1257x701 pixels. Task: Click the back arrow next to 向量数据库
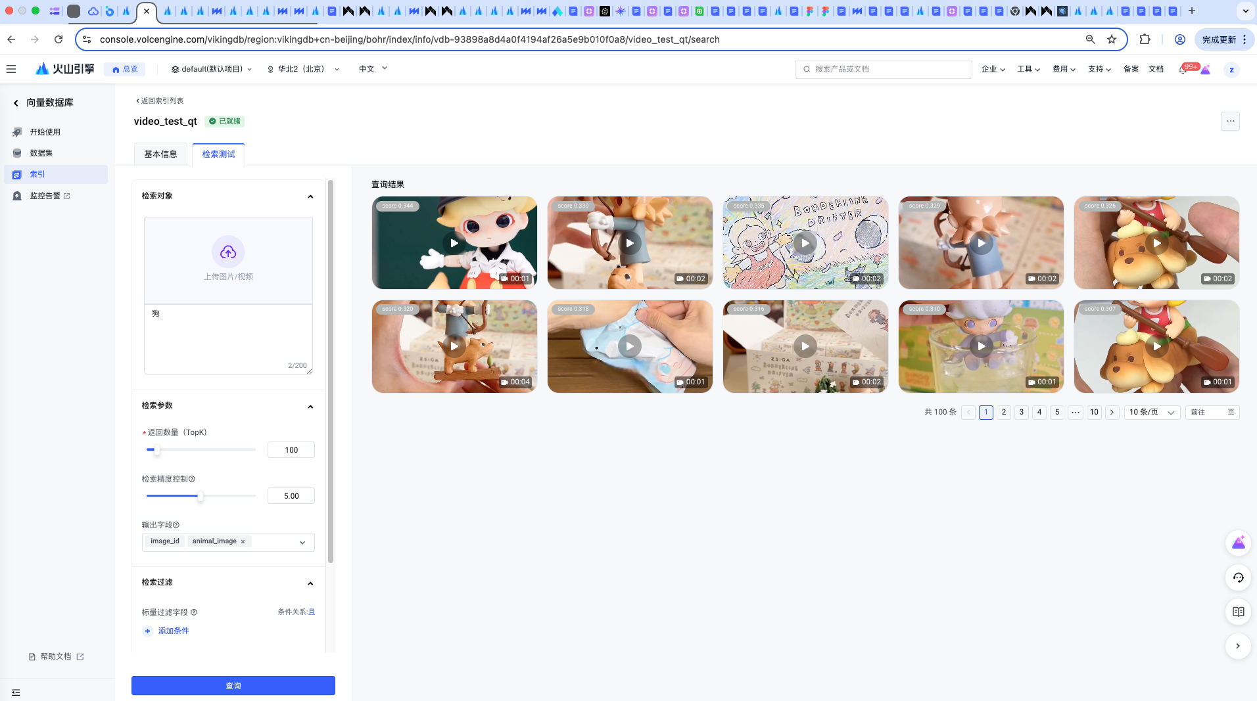pos(16,102)
